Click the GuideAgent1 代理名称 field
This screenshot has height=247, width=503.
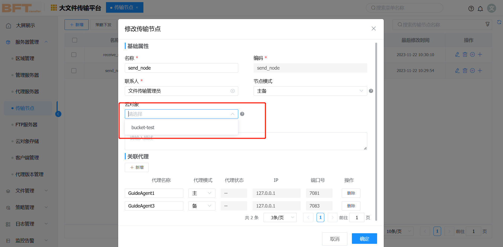point(154,193)
